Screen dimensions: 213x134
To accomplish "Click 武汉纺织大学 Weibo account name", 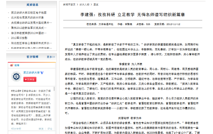I will pyautogui.click(x=31, y=73).
